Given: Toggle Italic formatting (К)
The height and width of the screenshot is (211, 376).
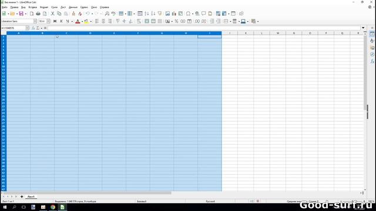Looking at the screenshot, I should (61, 21).
